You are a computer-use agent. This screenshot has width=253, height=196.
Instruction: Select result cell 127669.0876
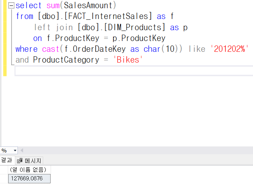click(x=29, y=178)
